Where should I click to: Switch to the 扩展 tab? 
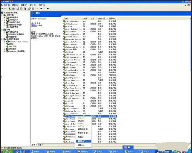pos(34,145)
